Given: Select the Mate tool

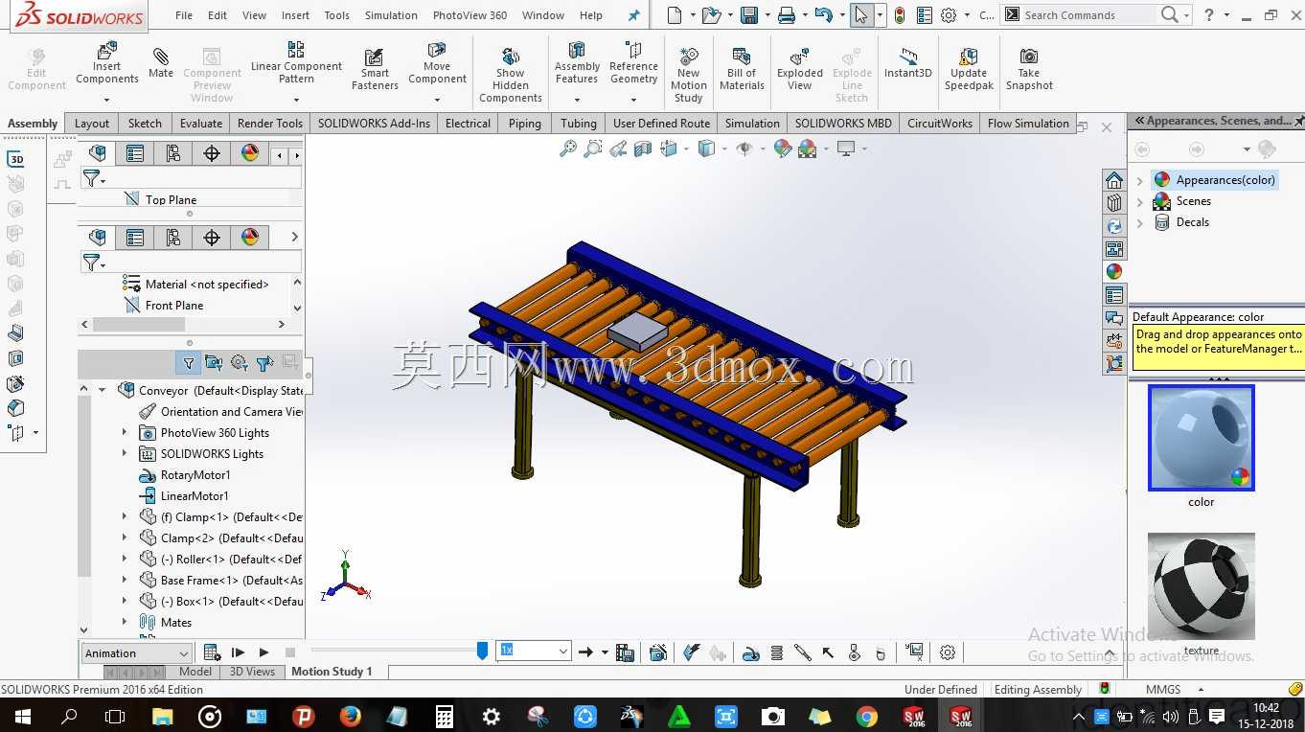Looking at the screenshot, I should coord(161,63).
